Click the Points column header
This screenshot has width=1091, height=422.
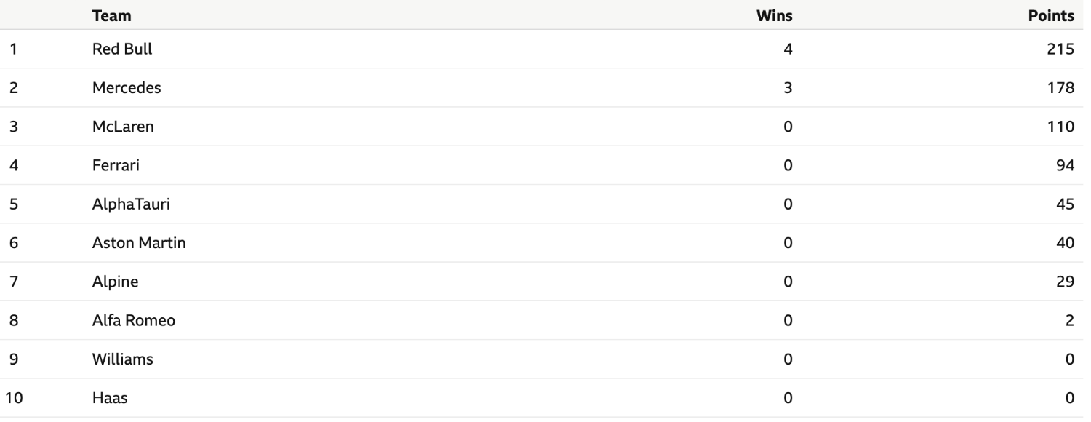point(1051,15)
